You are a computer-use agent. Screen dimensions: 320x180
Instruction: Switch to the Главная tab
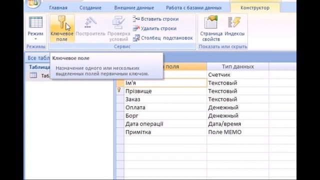coord(58,8)
